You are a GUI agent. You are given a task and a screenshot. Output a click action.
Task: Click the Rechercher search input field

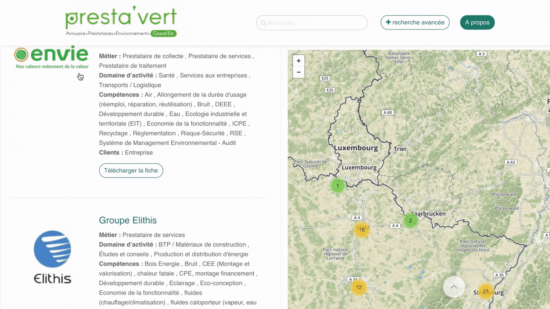(x=311, y=23)
